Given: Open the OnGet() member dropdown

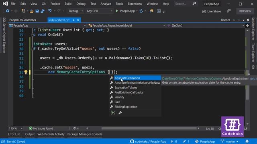Looking at the screenshot, I should pos(206,26).
